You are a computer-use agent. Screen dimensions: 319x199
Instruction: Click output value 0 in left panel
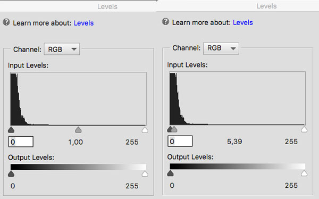point(13,186)
